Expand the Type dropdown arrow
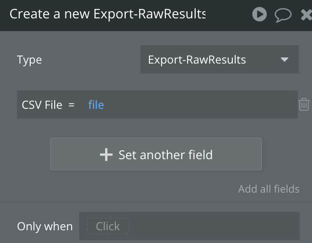The height and width of the screenshot is (243, 312). (284, 59)
